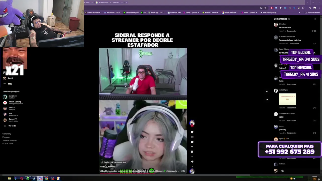This screenshot has height=181, width=322.
Task: Open Steam from the taskbar
Action: [34, 178]
